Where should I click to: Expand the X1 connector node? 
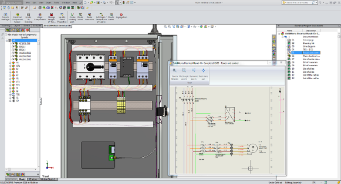coord(10,98)
